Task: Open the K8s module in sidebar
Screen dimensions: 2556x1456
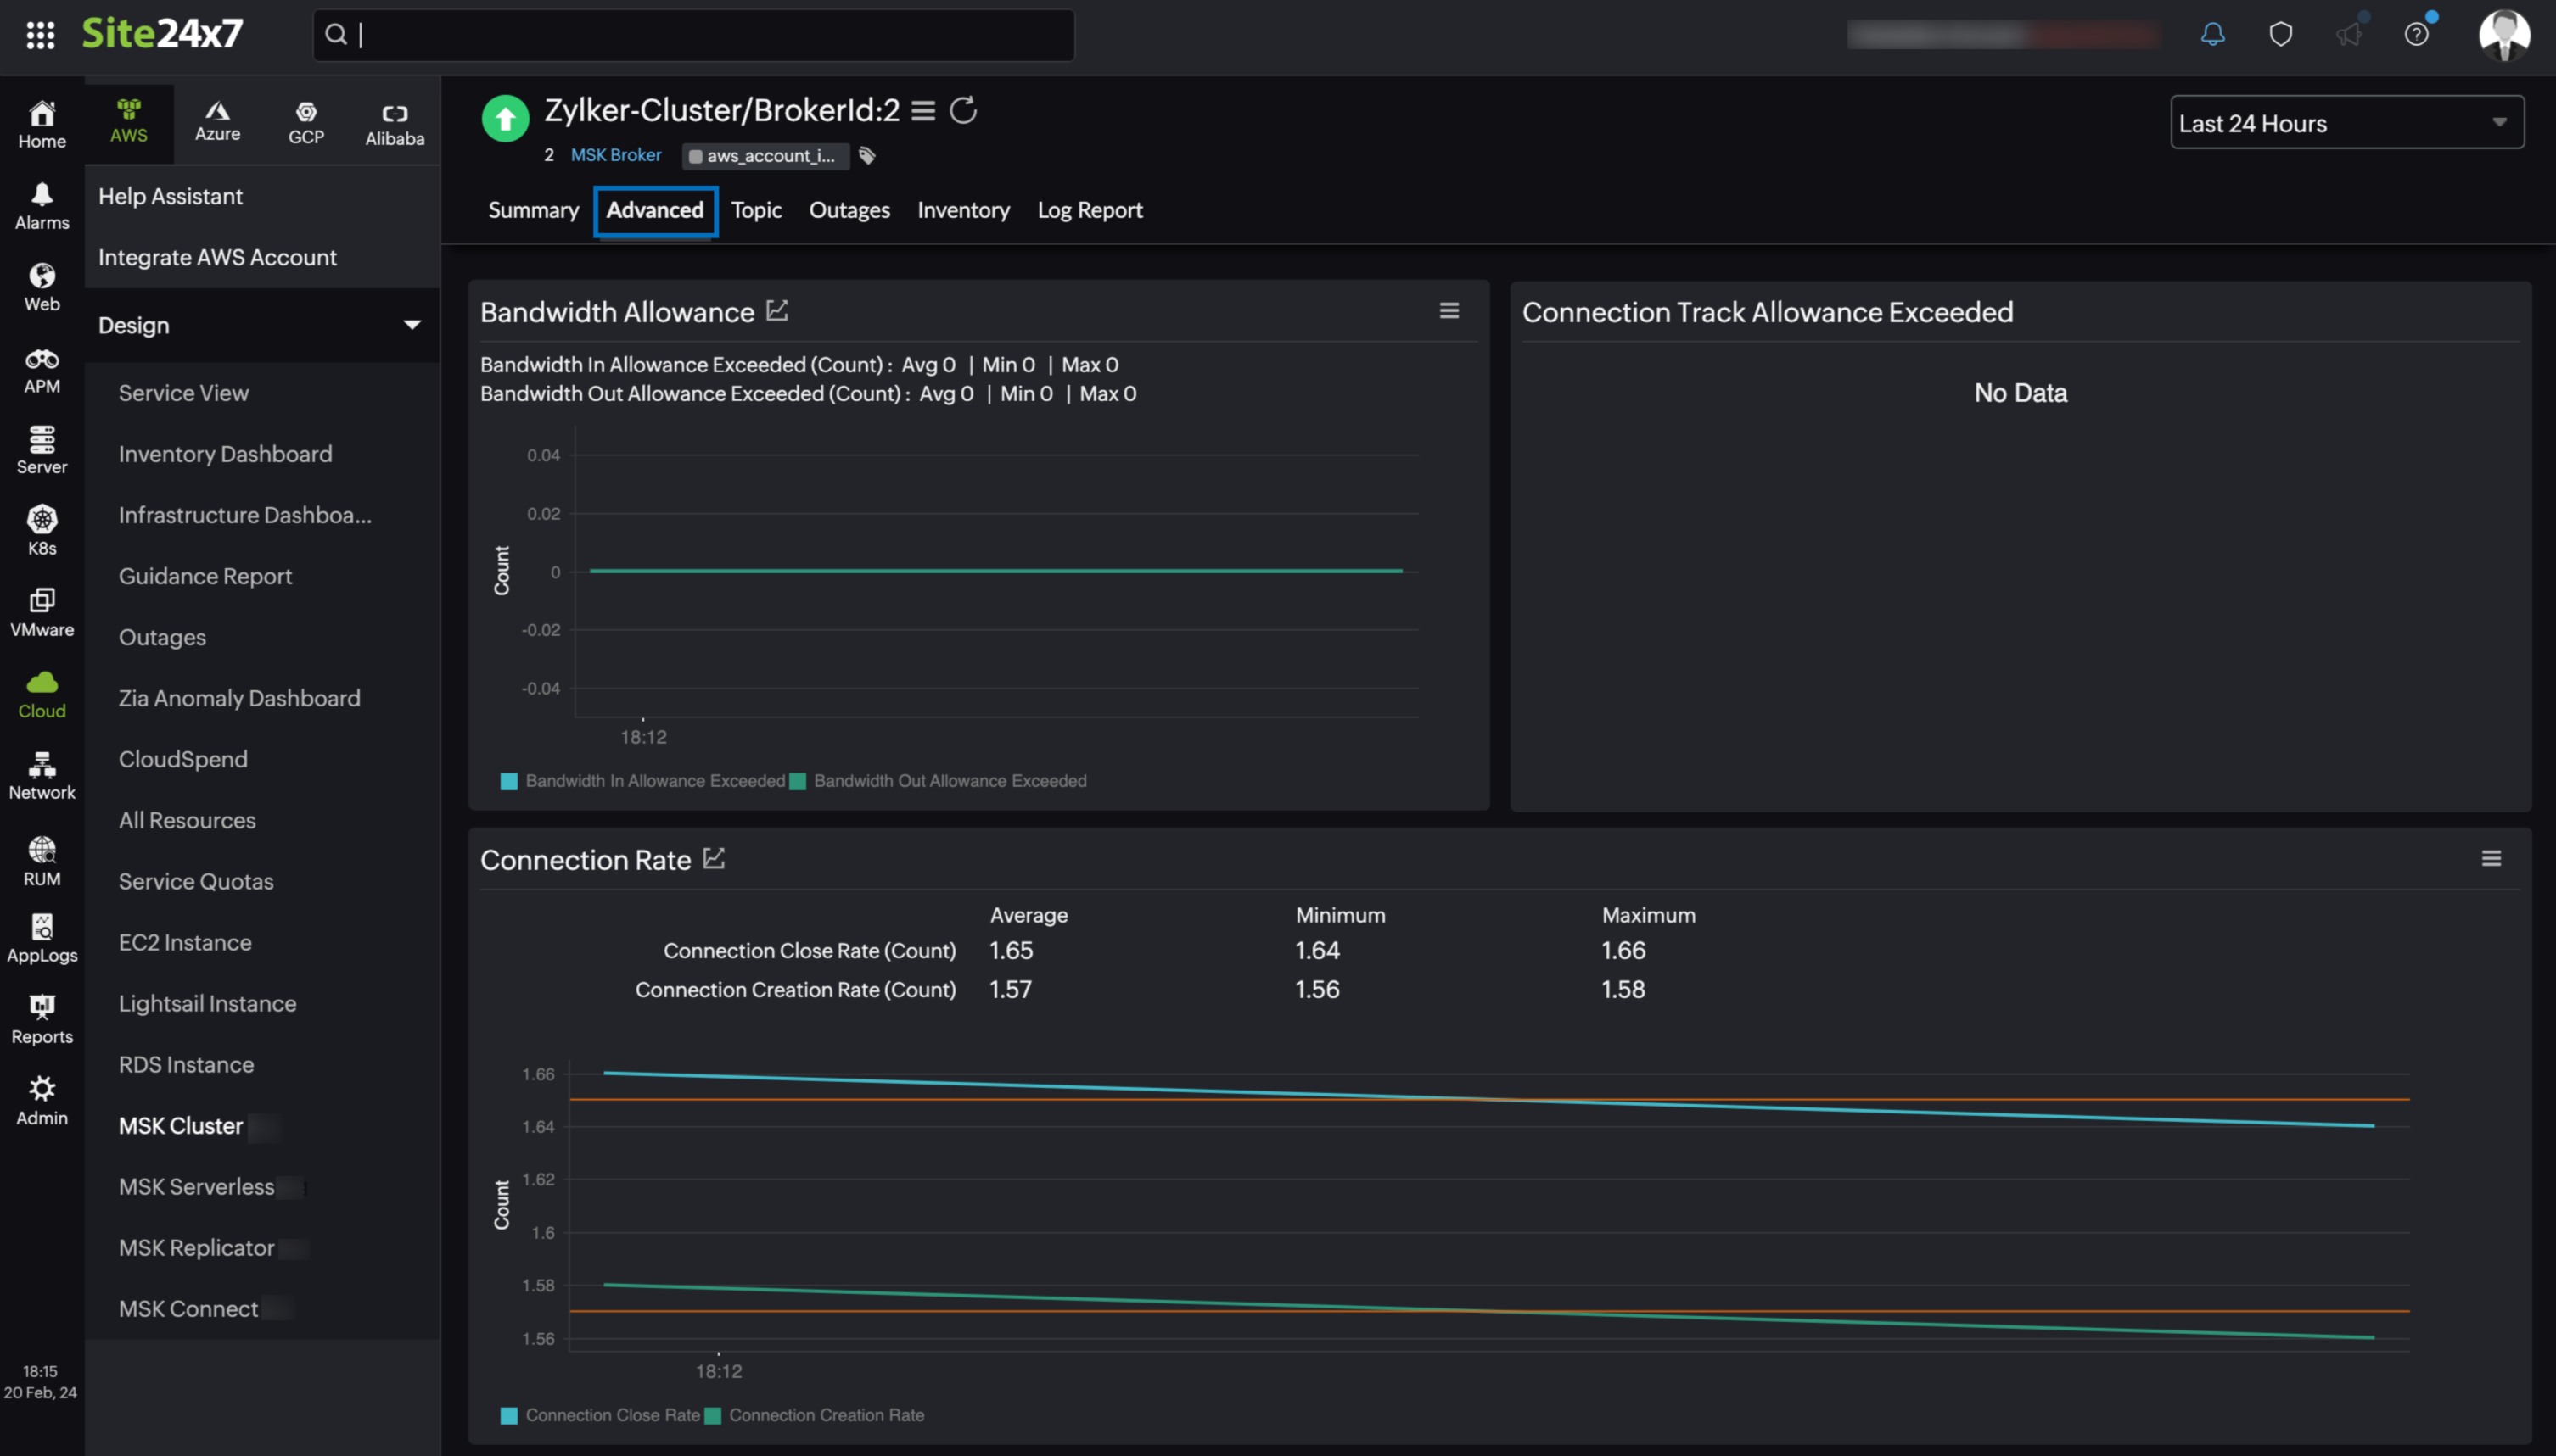Action: (x=42, y=530)
